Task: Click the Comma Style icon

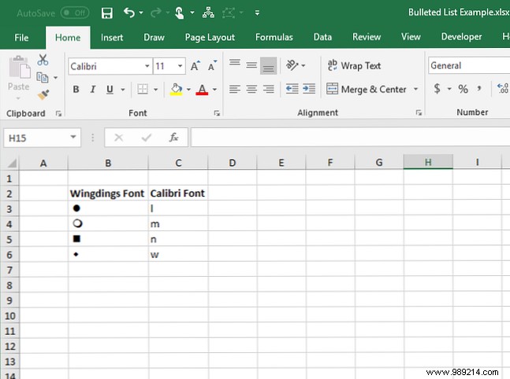Action: (x=478, y=88)
